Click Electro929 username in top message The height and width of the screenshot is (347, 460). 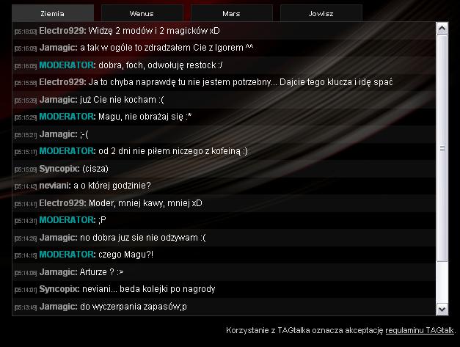[x=62, y=31]
